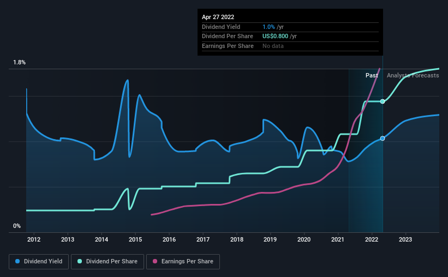The image size is (448, 277).
Task: Click the 1.0% /yr dividend yield value
Action: [x=273, y=27]
